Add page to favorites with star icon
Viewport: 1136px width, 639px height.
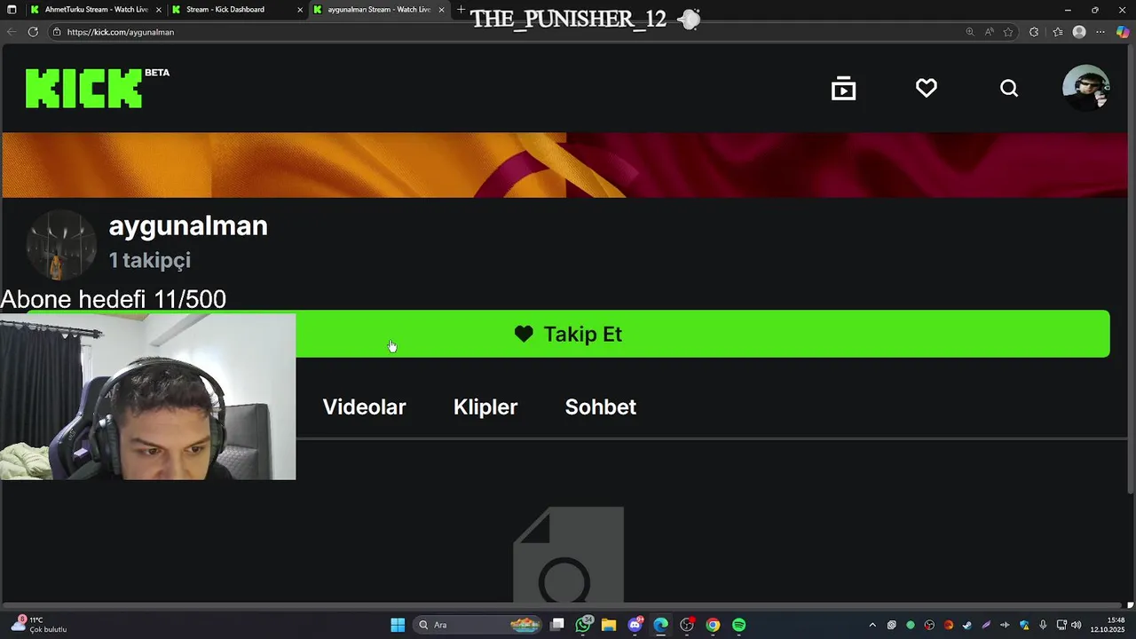1008,32
